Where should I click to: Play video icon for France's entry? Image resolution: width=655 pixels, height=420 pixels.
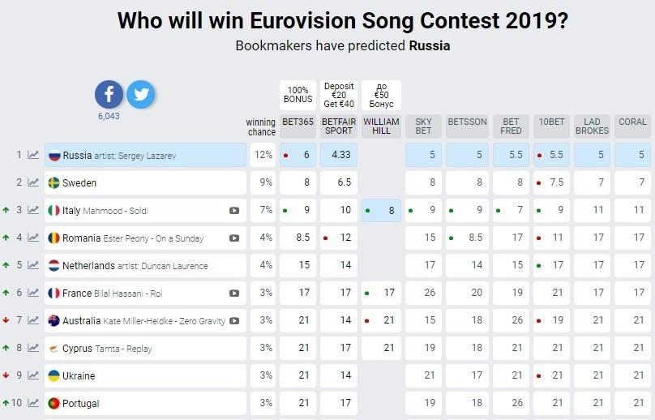pyautogui.click(x=234, y=293)
